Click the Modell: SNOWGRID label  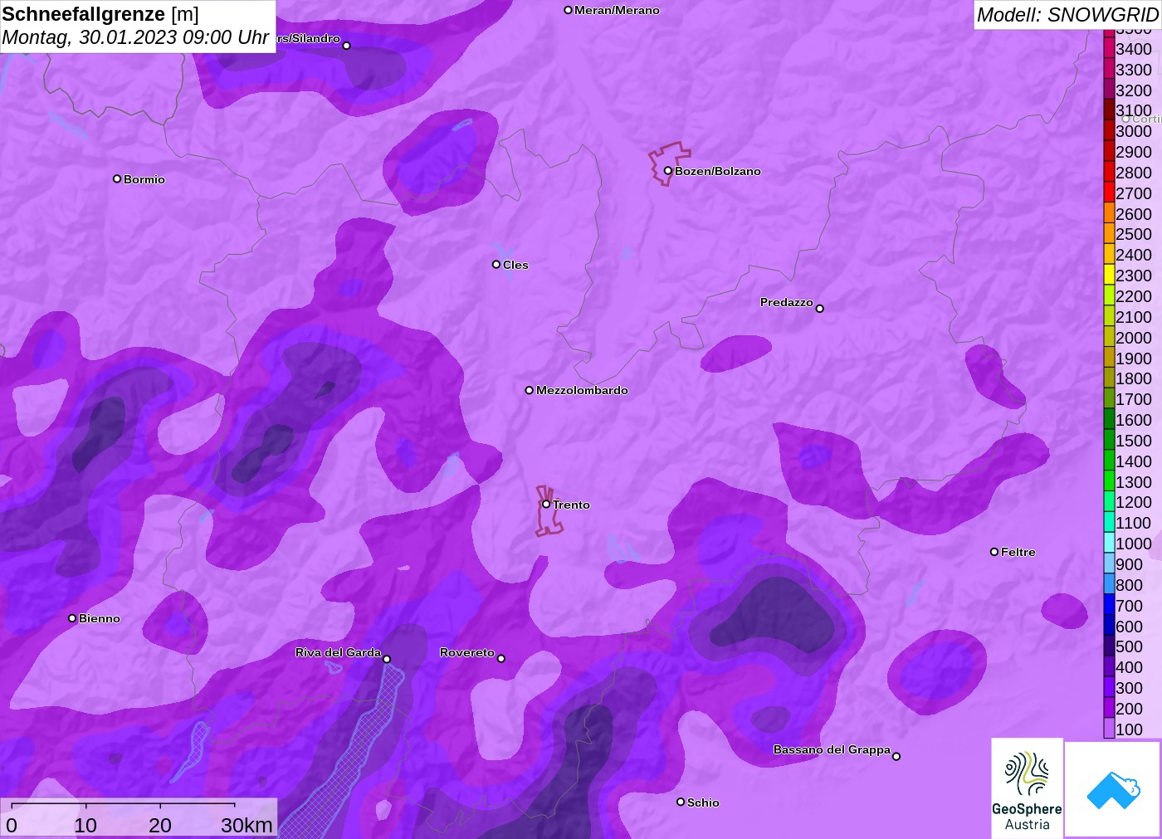click(1067, 14)
